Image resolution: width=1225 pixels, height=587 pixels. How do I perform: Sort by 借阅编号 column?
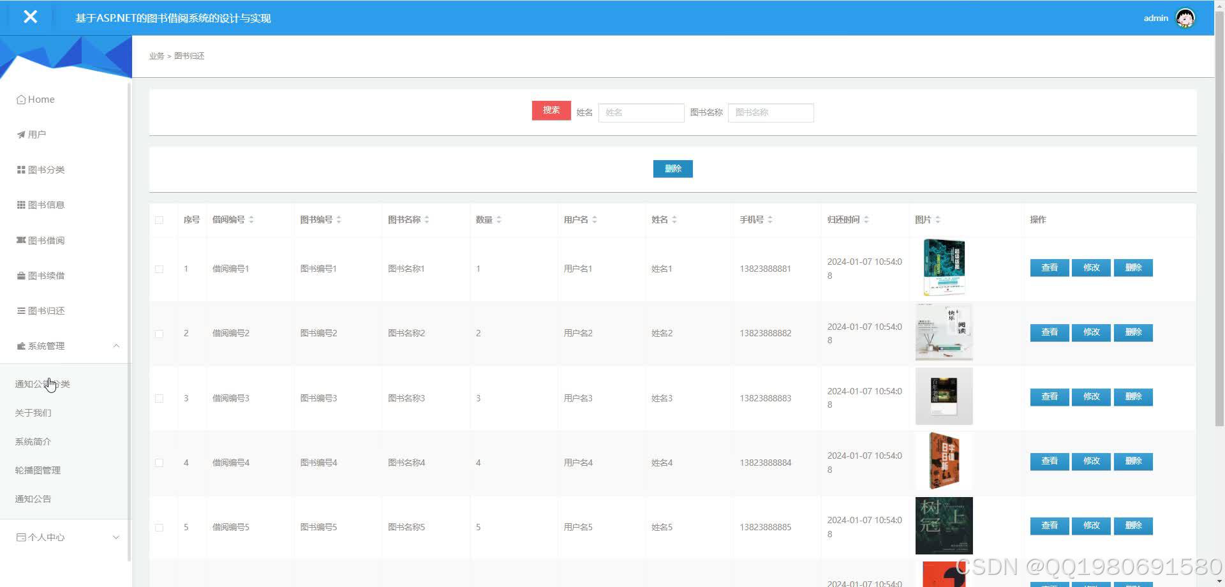pyautogui.click(x=251, y=219)
